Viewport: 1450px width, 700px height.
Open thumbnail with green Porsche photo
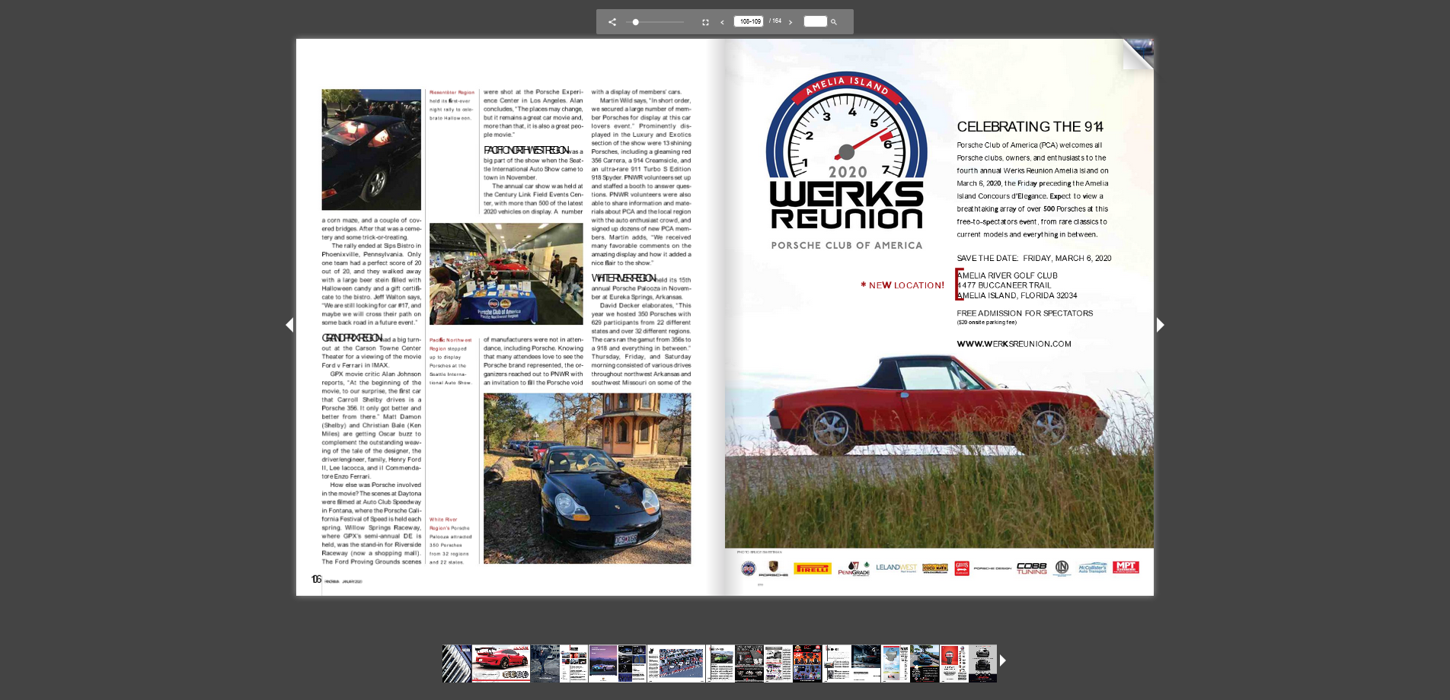[x=720, y=663]
